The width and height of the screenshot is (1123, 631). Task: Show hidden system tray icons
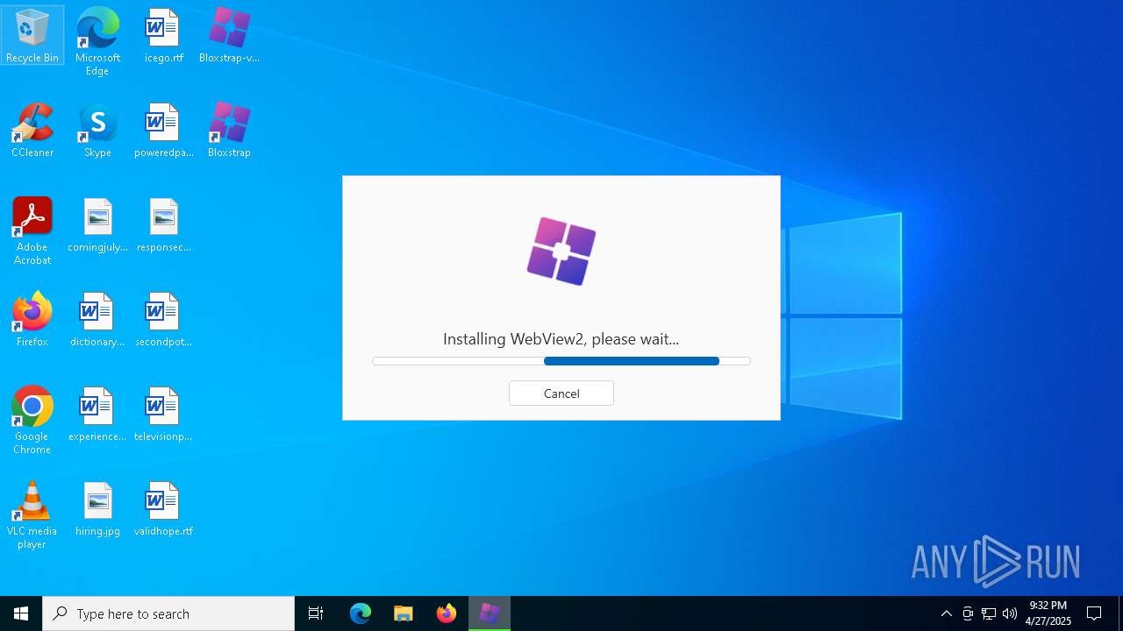click(947, 613)
